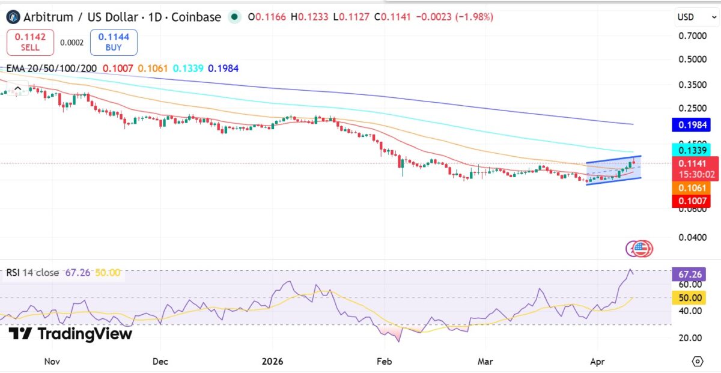Screen dimensions: 721x373
Task: Collapse the chart legend via the up chevron
Action: click(18, 87)
